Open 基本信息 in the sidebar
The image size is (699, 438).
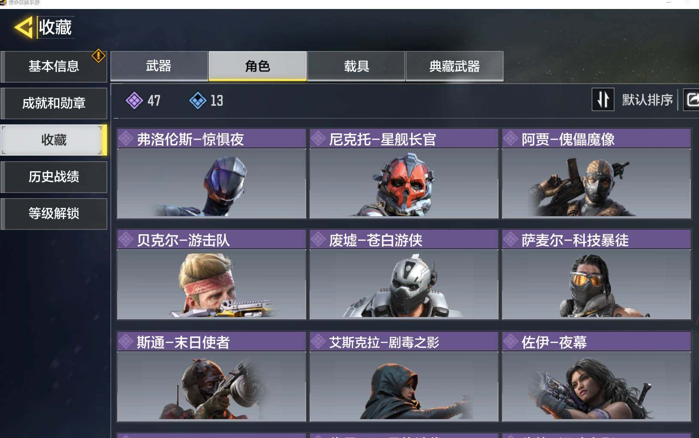click(54, 66)
